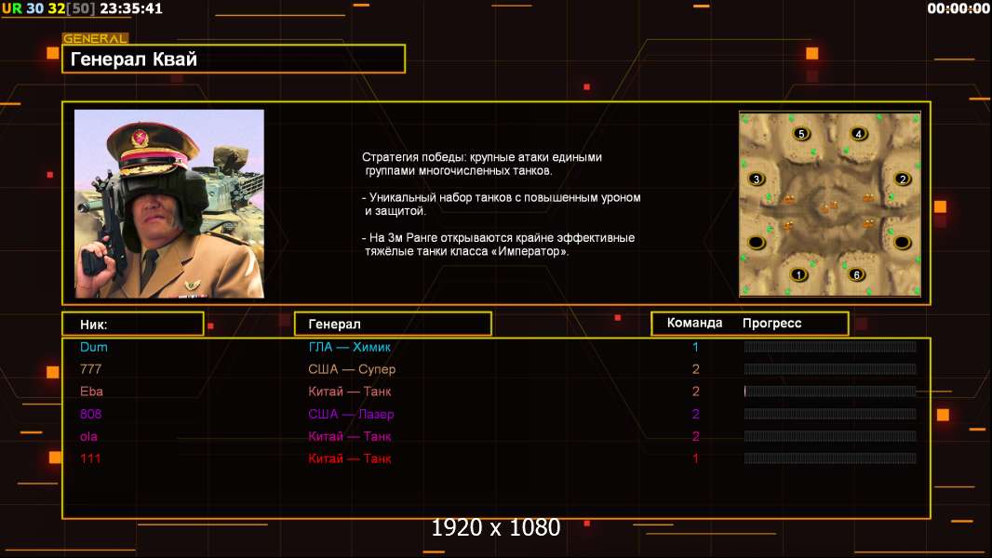Click the progress bar for player 111
This screenshot has height=558, width=992.
(830, 458)
